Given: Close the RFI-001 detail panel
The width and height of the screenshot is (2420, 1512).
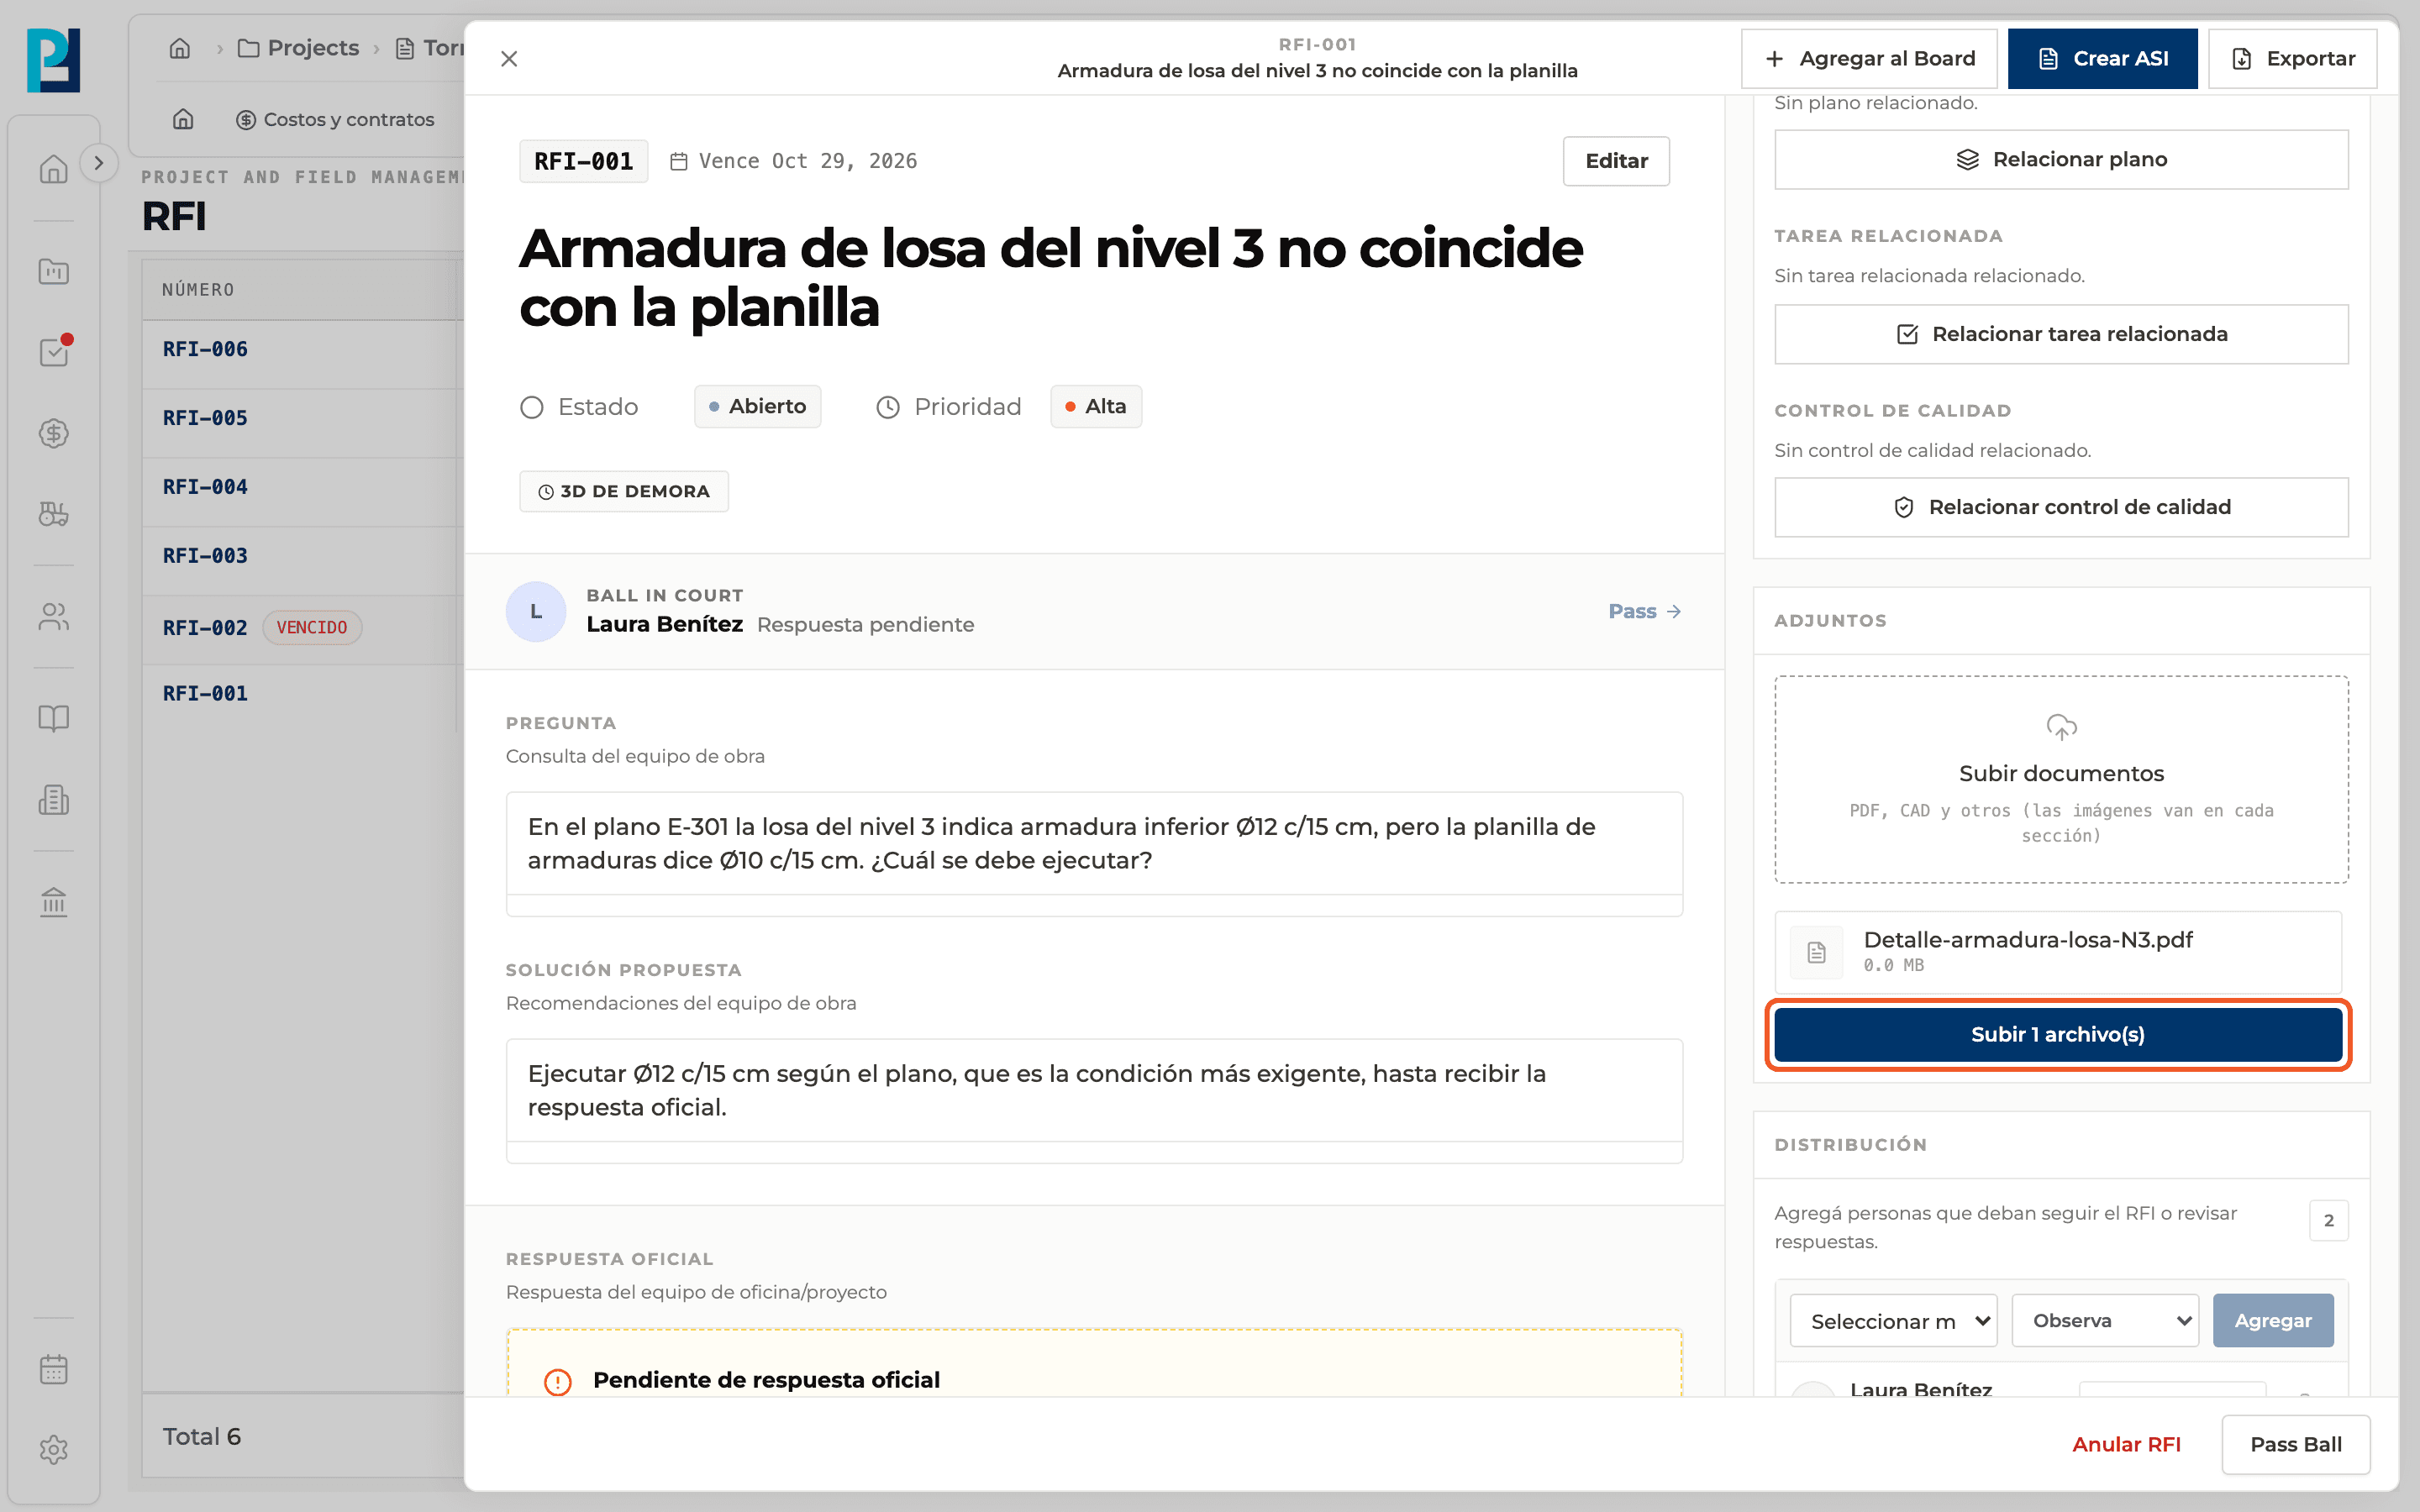Looking at the screenshot, I should (x=509, y=59).
